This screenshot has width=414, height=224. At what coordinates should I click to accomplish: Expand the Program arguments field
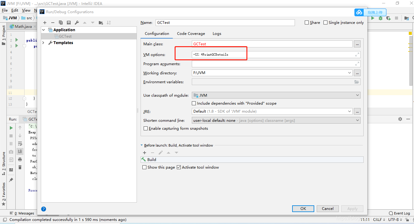357,64
